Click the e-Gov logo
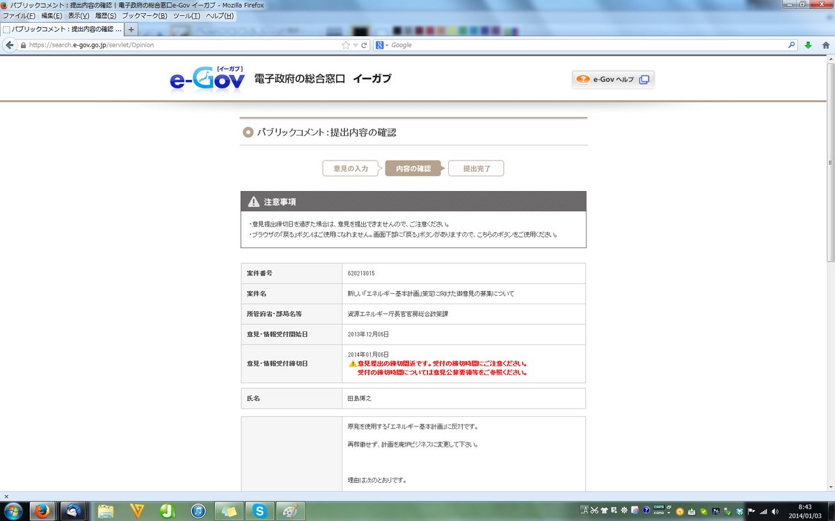Viewport: 835px width, 521px height. pyautogui.click(x=207, y=78)
